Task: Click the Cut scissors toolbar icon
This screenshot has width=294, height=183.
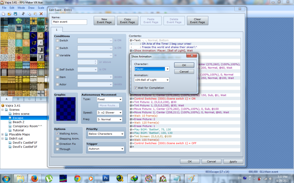Action: (x=23, y=14)
